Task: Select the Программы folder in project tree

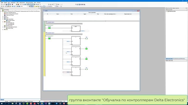Action: [x=8, y=22]
